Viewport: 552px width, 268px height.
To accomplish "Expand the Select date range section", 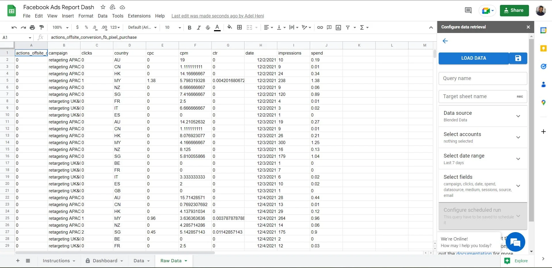I will coord(518,159).
